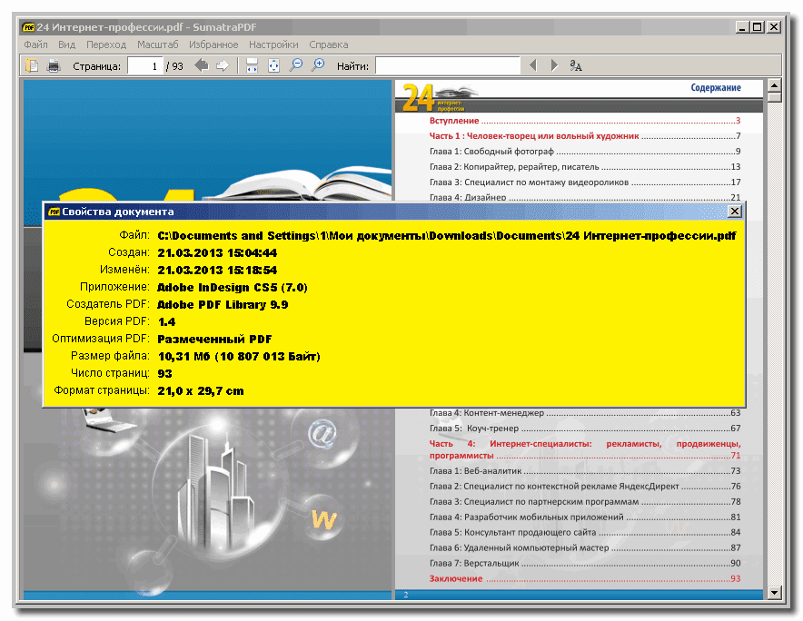Click the SumatraPDF icon on the properties dialog
The height and width of the screenshot is (621, 803).
point(54,211)
